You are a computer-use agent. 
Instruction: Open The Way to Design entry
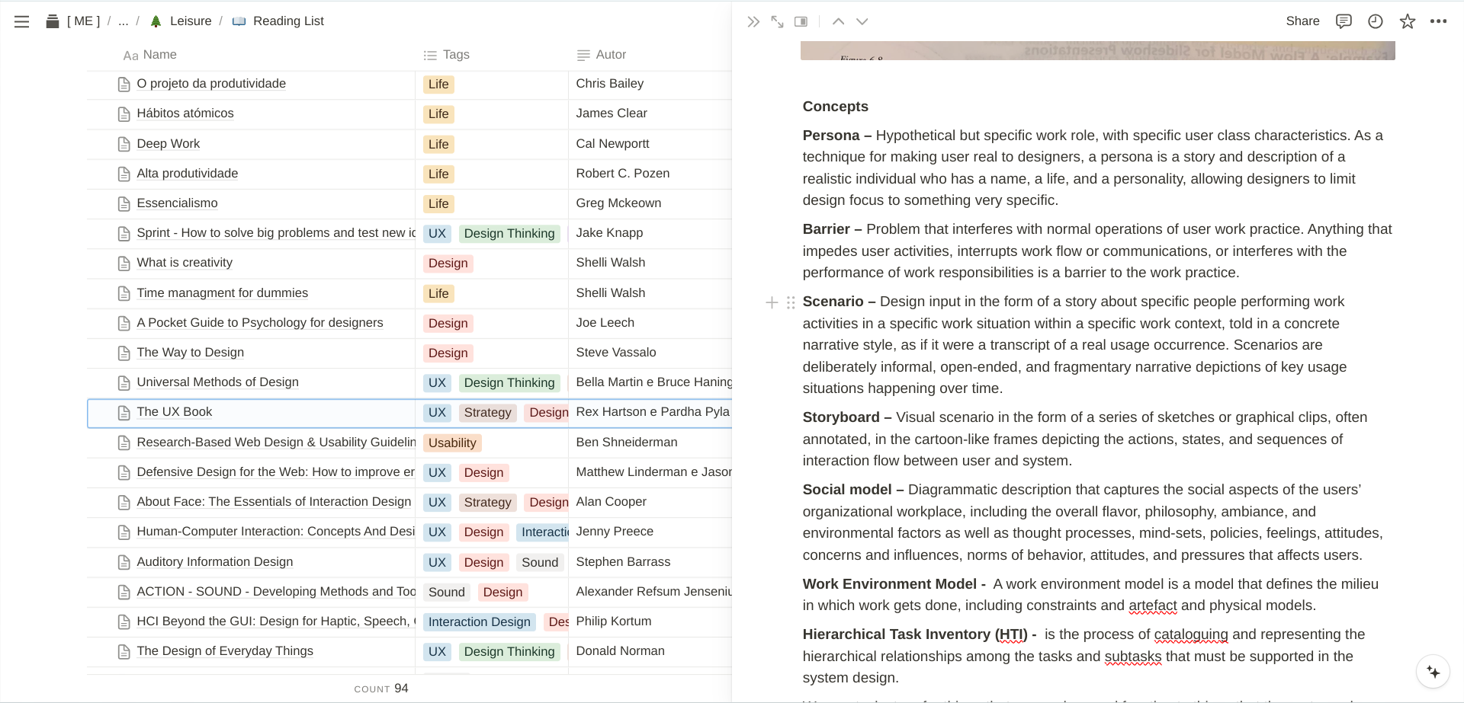tap(191, 353)
